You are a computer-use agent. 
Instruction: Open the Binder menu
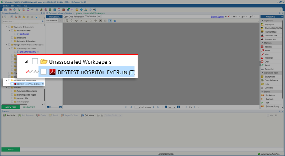pos(6,6)
